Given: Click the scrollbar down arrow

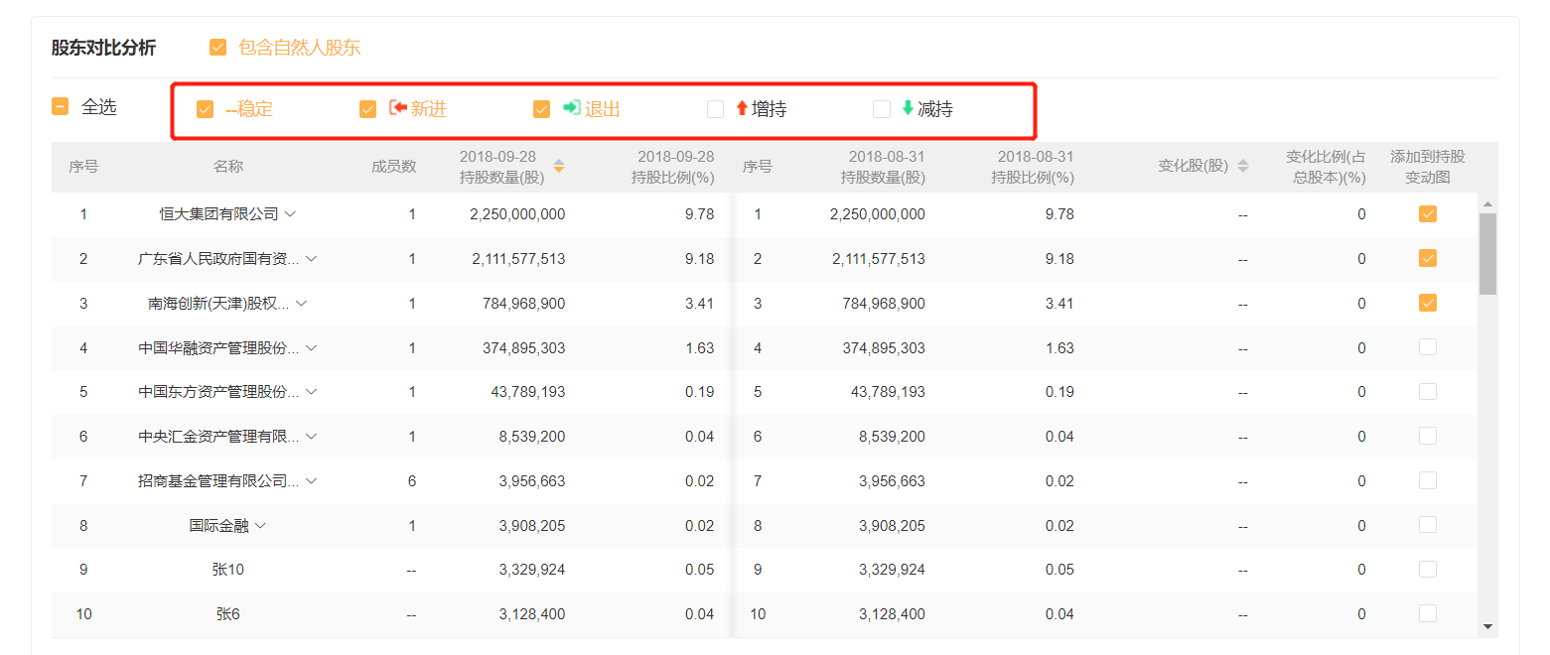Looking at the screenshot, I should 1487,626.
